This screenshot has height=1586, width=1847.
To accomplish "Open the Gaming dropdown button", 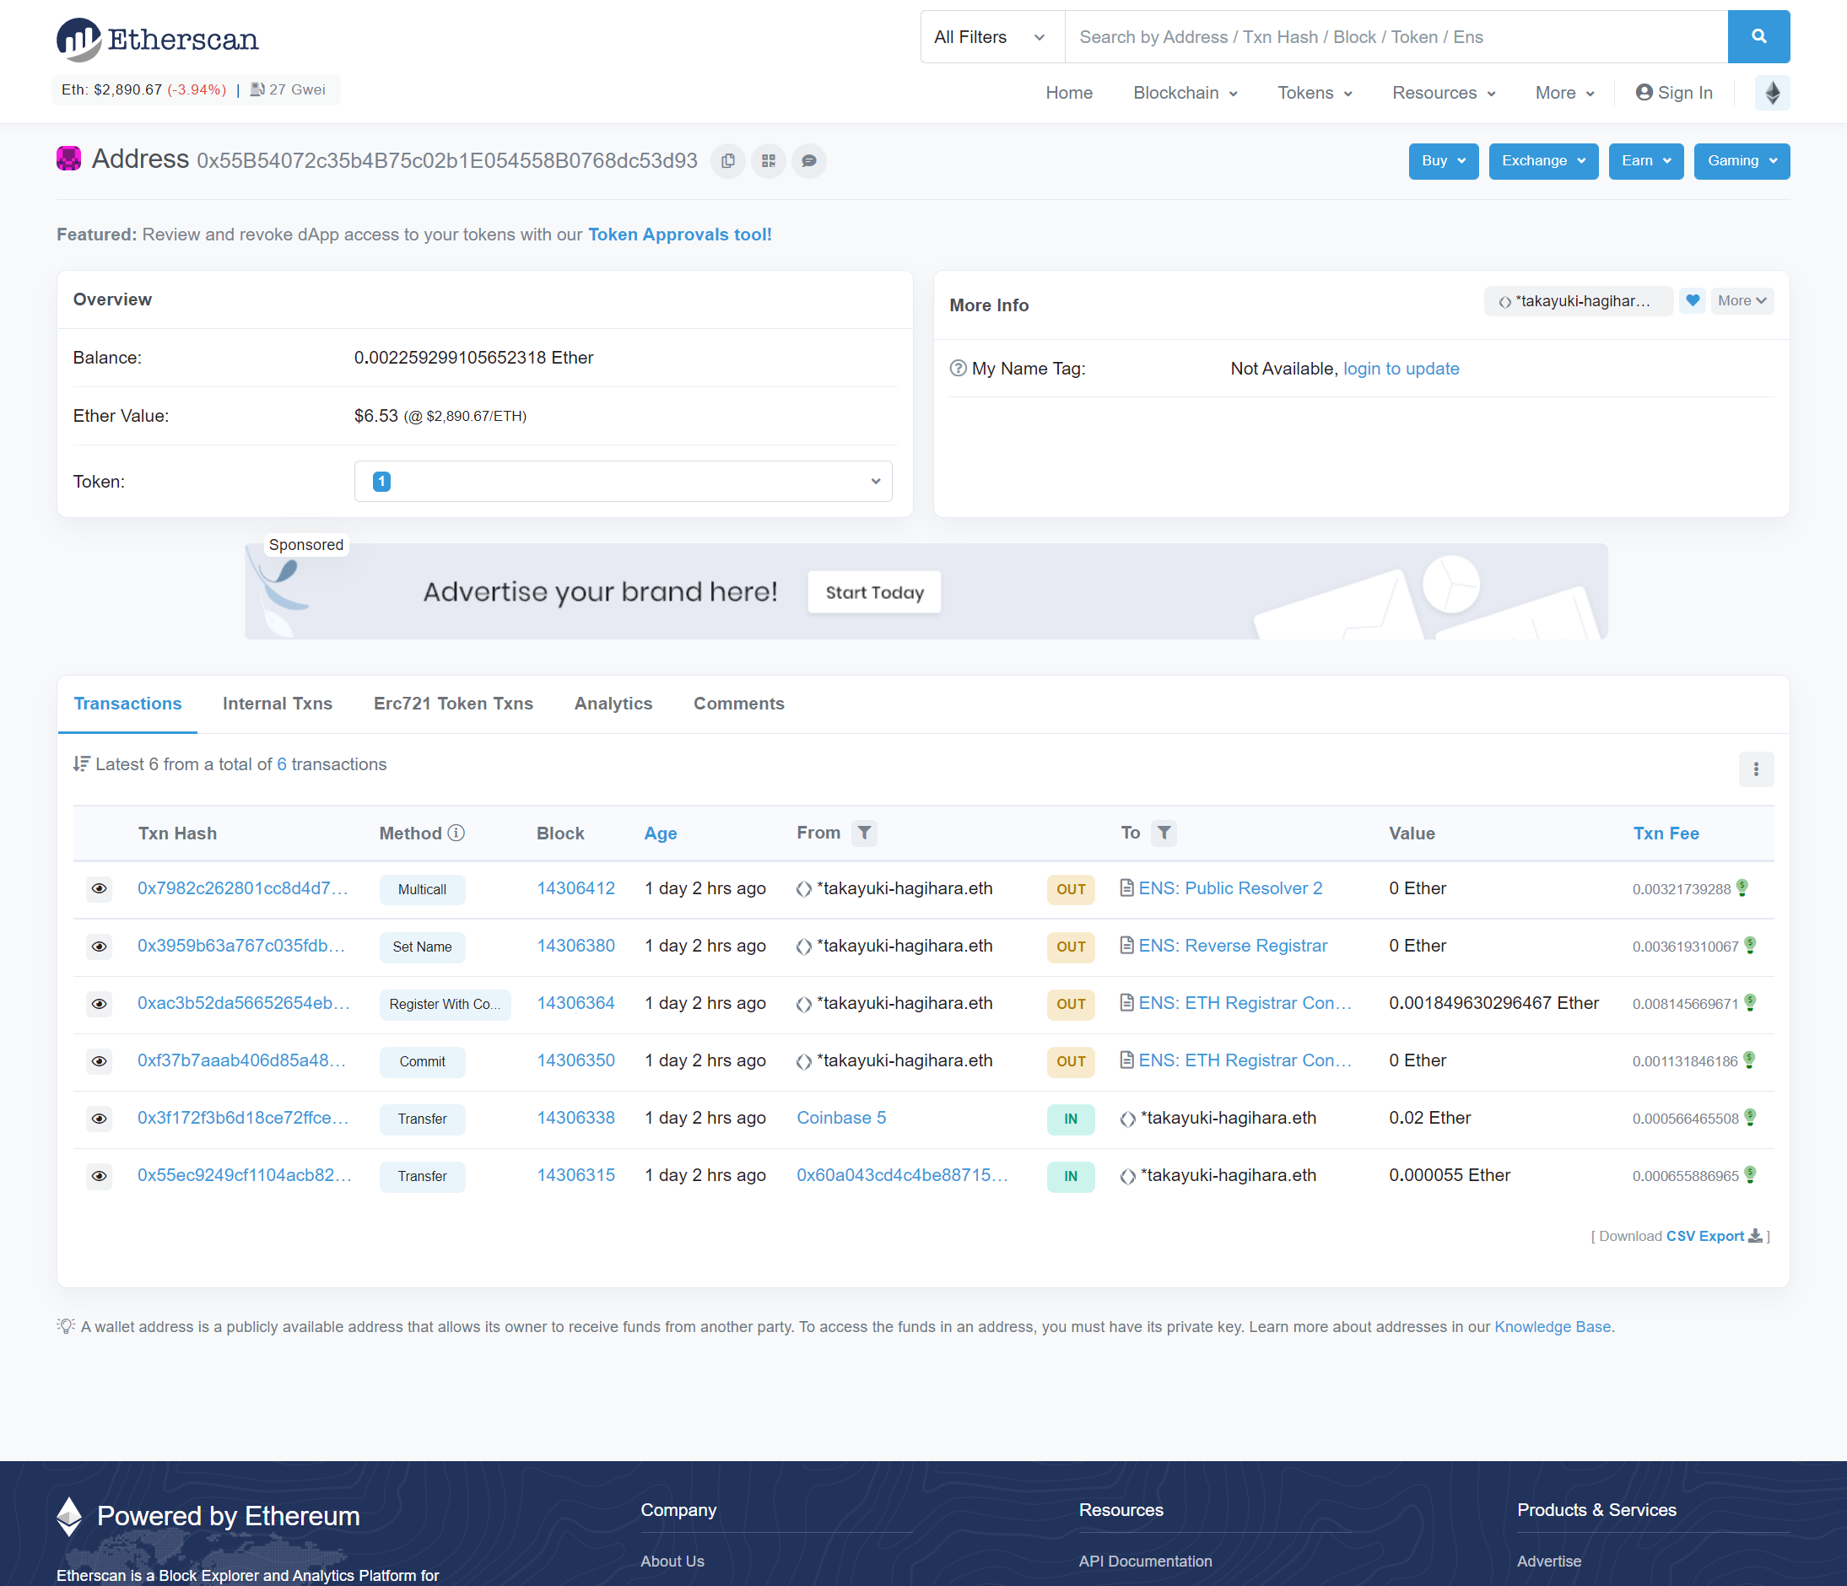I will click(1742, 161).
